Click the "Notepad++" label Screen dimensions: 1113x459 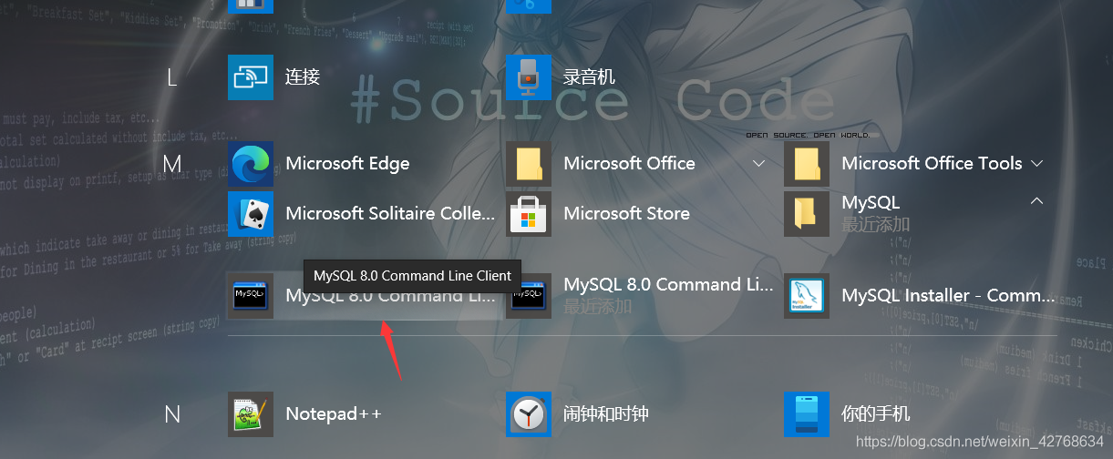tap(334, 414)
